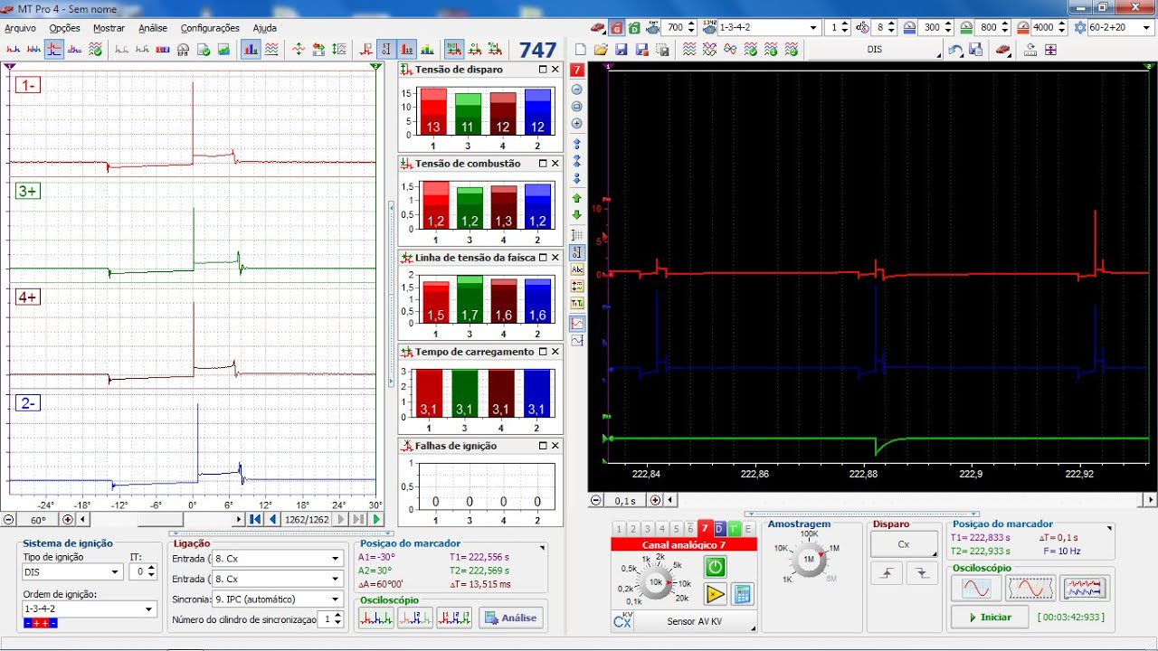
Task: Toggle the bar chart view toolbar button
Action: tap(251, 50)
